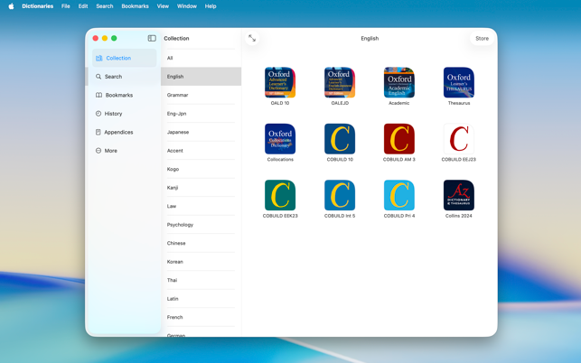The height and width of the screenshot is (363, 581).
Task: Open the OALD 10 dictionary icon
Action: point(280,82)
